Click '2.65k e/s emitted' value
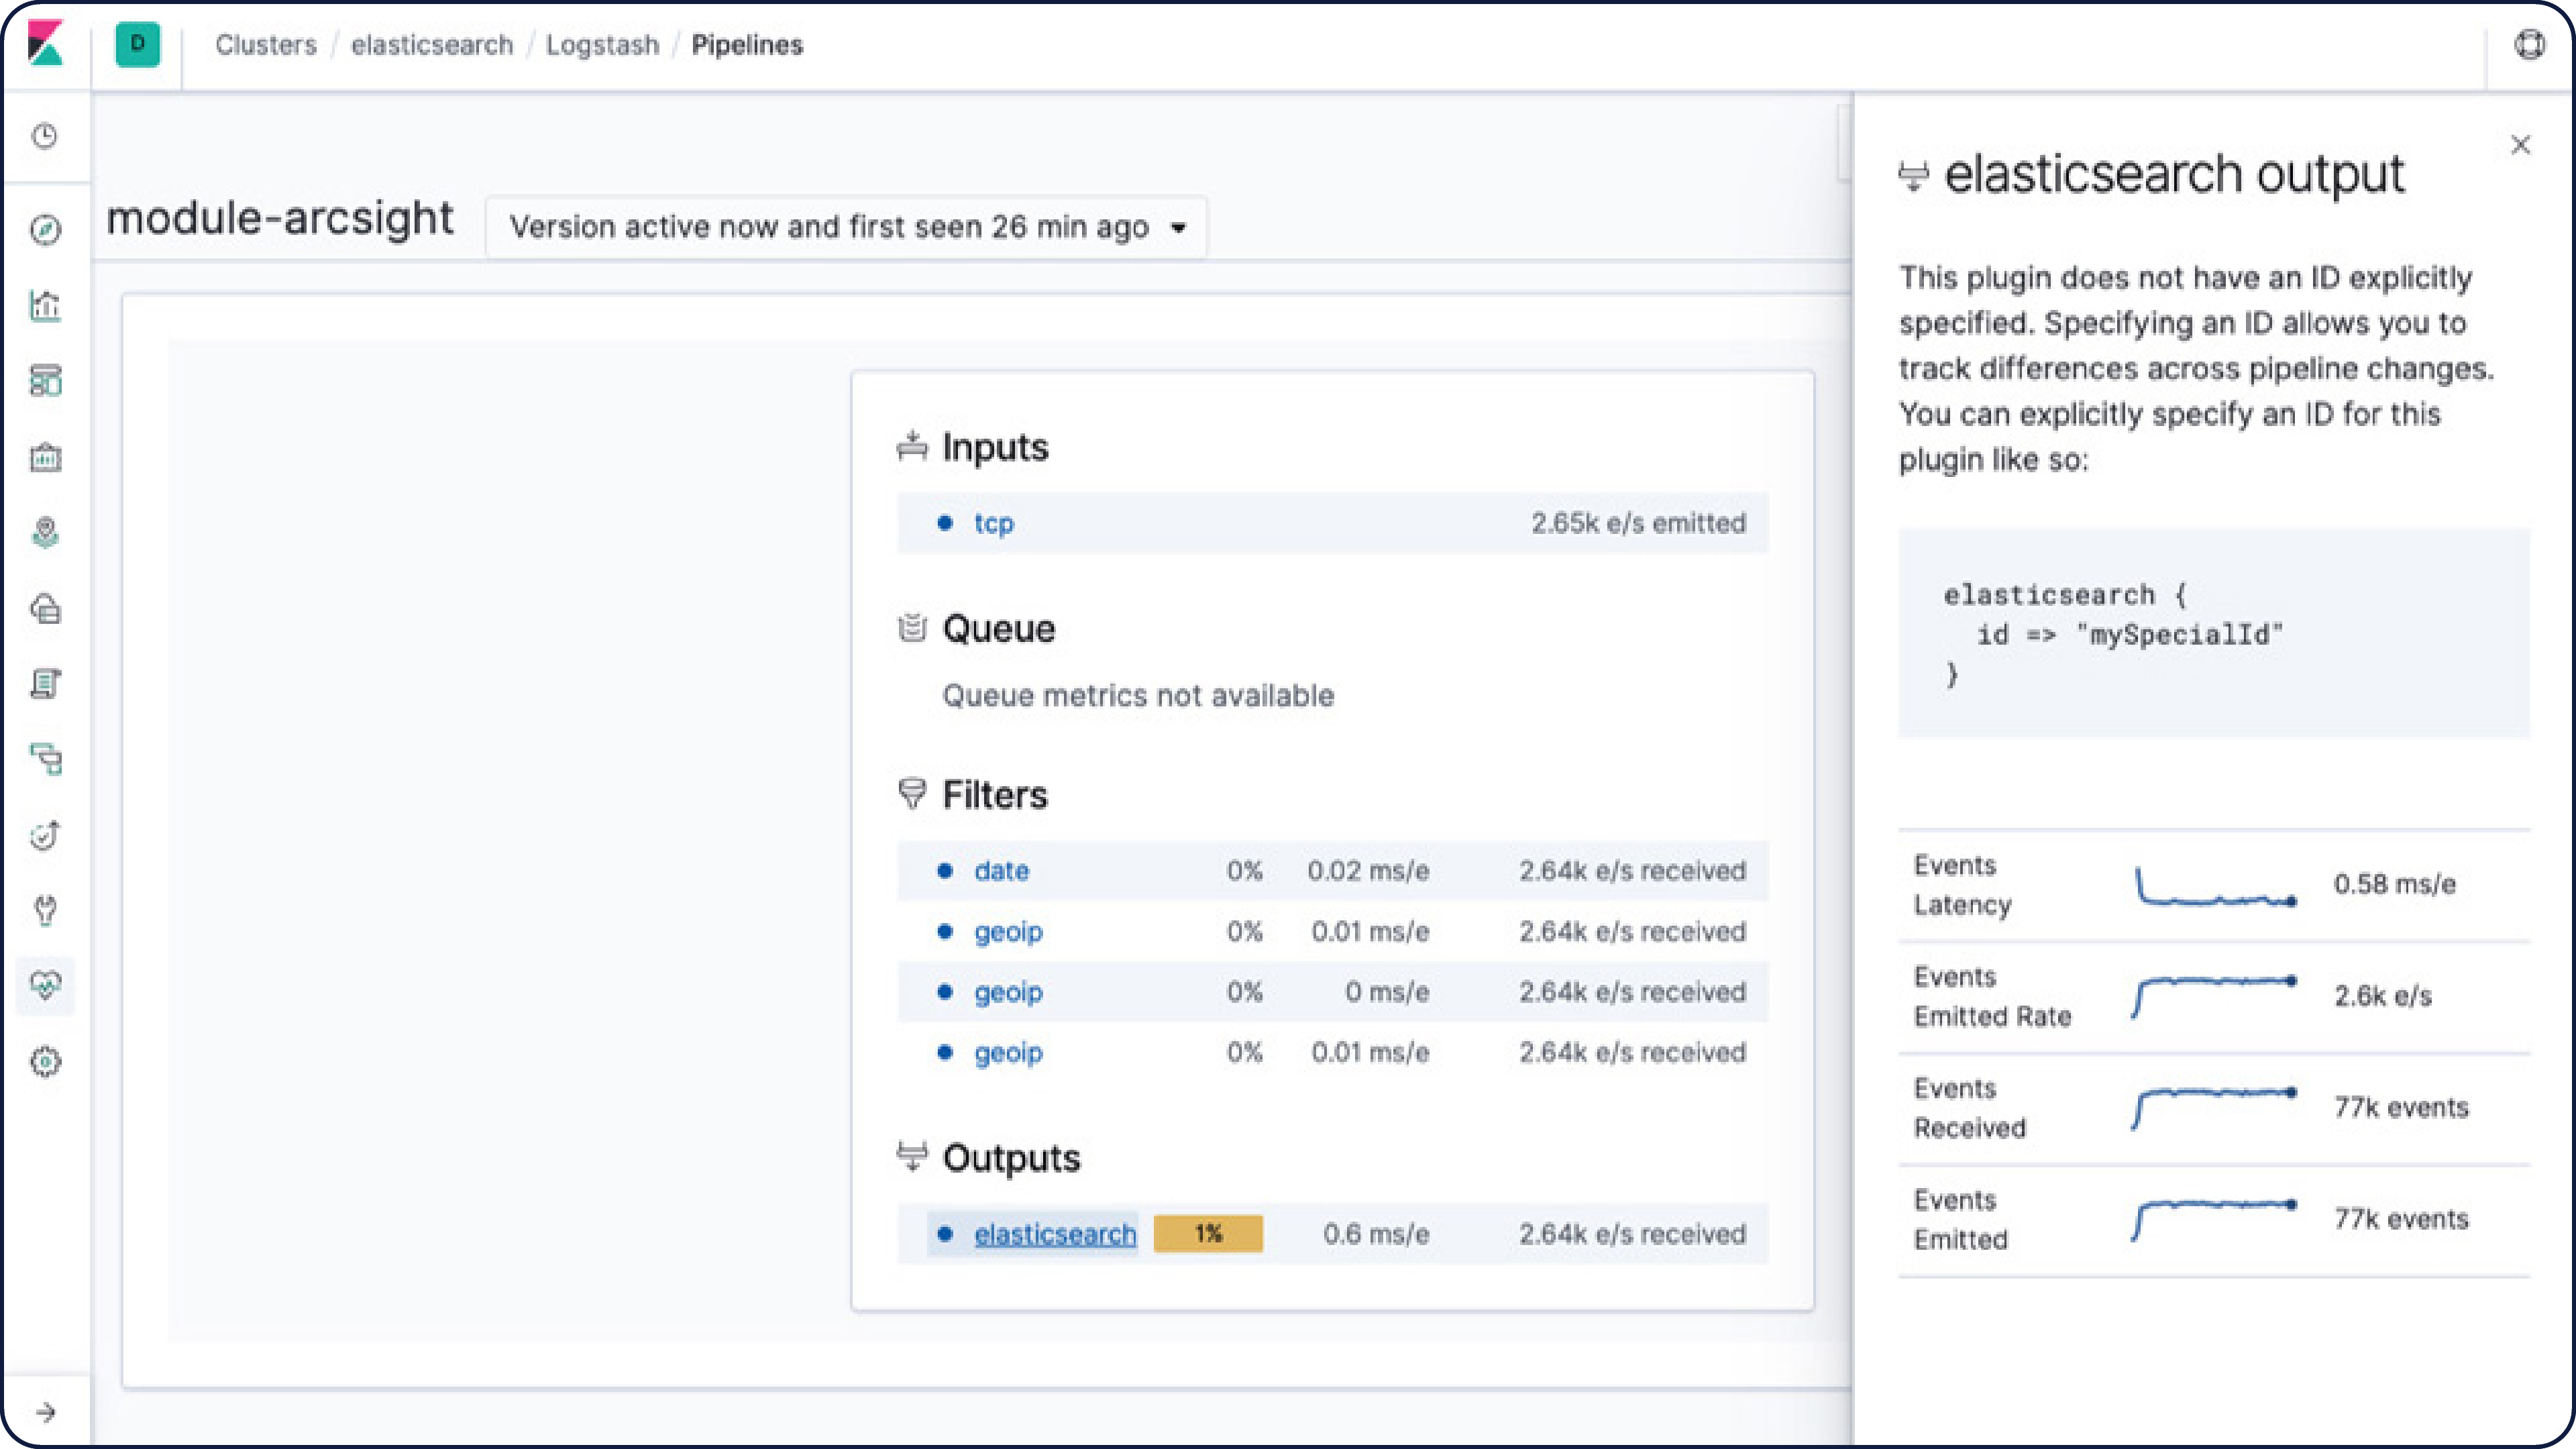2576x1449 pixels. click(x=1638, y=523)
